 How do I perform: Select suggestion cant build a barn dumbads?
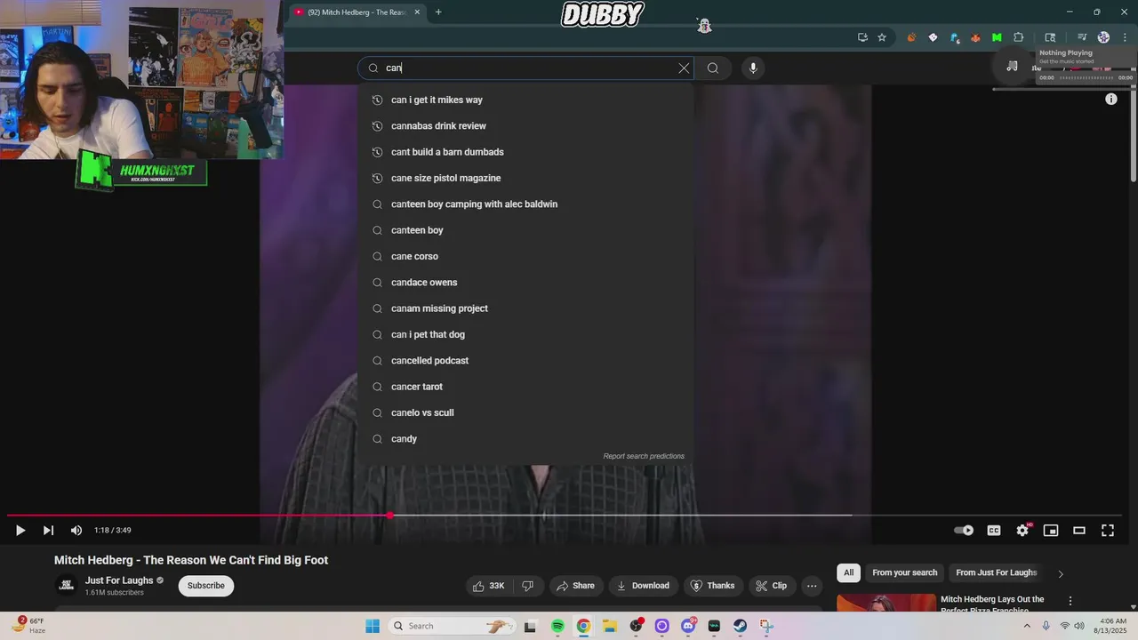tap(525, 152)
